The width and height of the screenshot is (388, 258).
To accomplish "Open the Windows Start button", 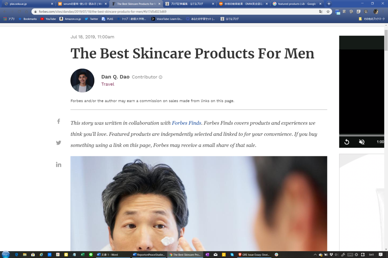I will tap(6, 254).
